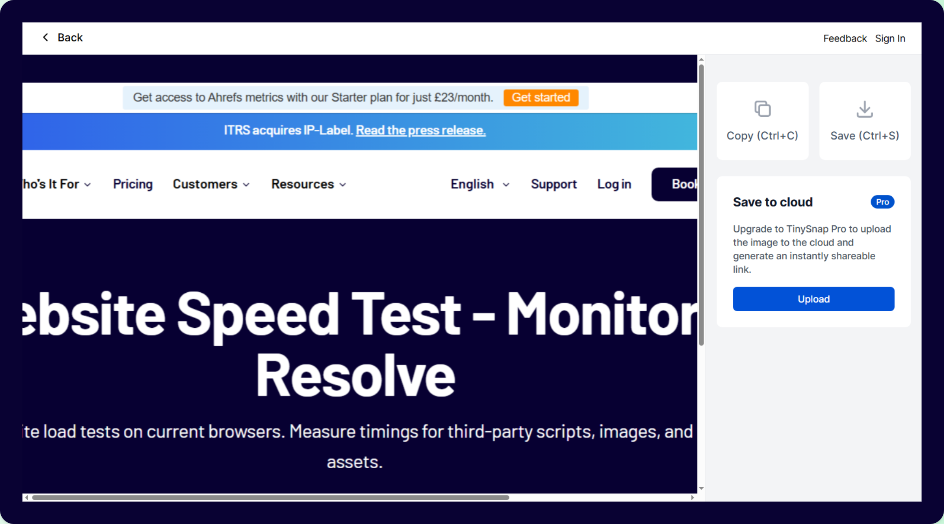The height and width of the screenshot is (524, 944).
Task: Click the Save download icon
Action: click(864, 109)
